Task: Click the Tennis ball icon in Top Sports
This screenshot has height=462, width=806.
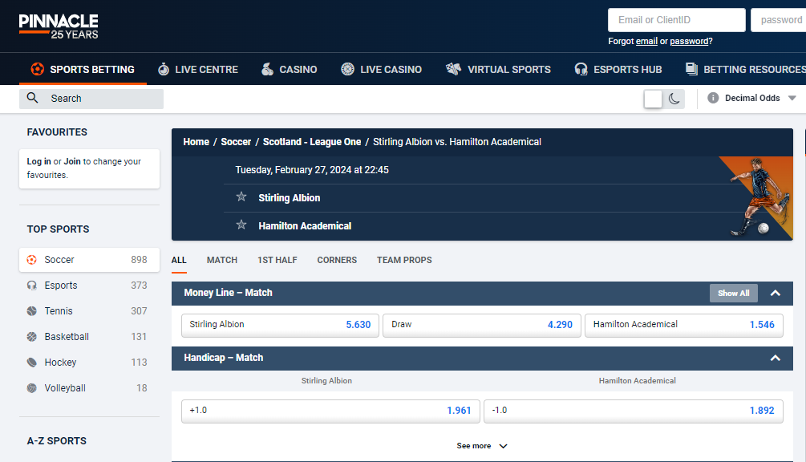Action: (32, 311)
